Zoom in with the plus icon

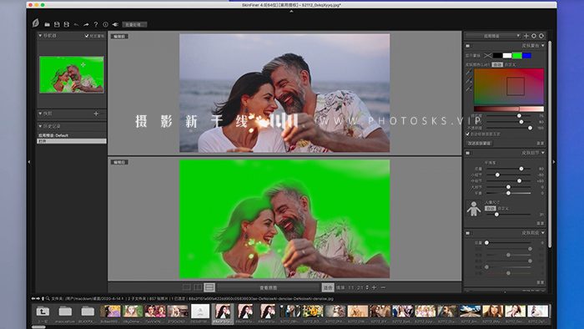[374, 287]
